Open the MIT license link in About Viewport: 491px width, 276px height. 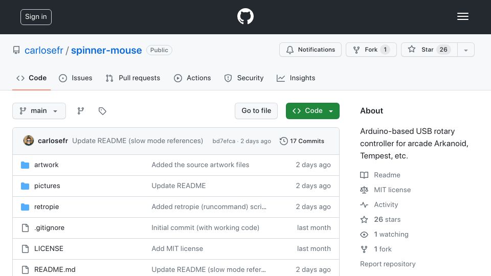(x=392, y=190)
